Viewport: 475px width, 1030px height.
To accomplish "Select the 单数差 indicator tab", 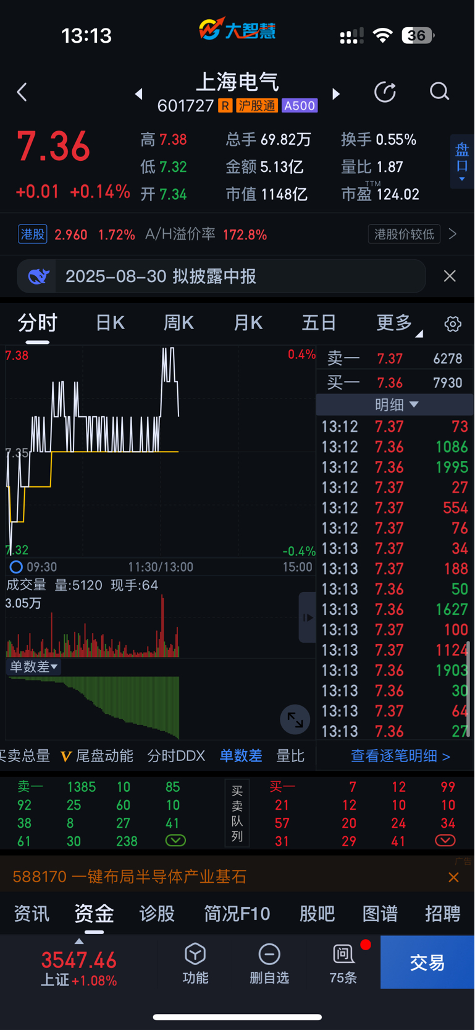I will tap(241, 756).
